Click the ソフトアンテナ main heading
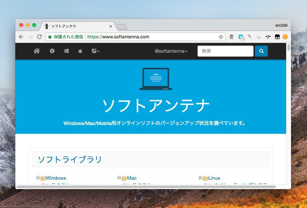This screenshot has width=307, height=208. click(x=156, y=105)
